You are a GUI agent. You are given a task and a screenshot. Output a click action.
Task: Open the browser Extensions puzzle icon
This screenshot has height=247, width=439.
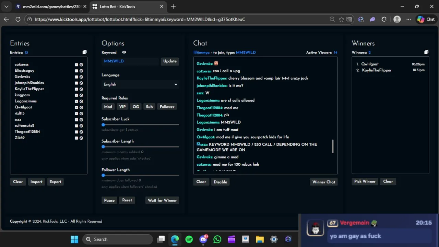click(384, 19)
